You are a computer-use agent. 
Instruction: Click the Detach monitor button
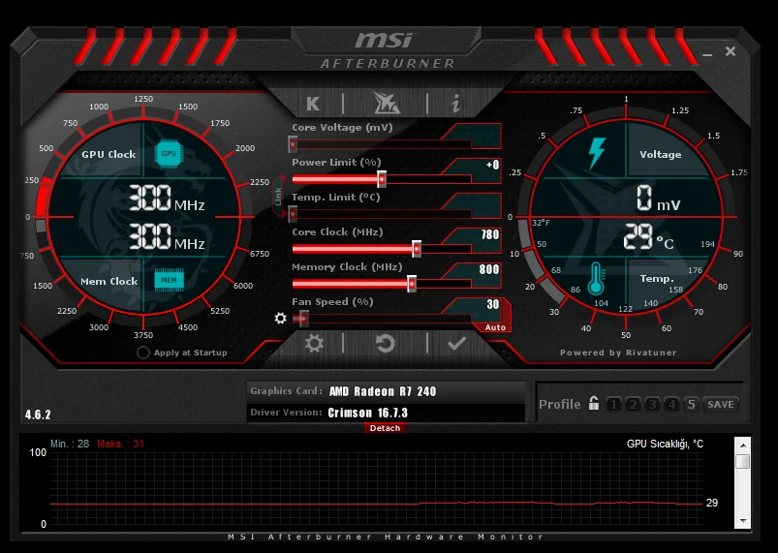[385, 428]
